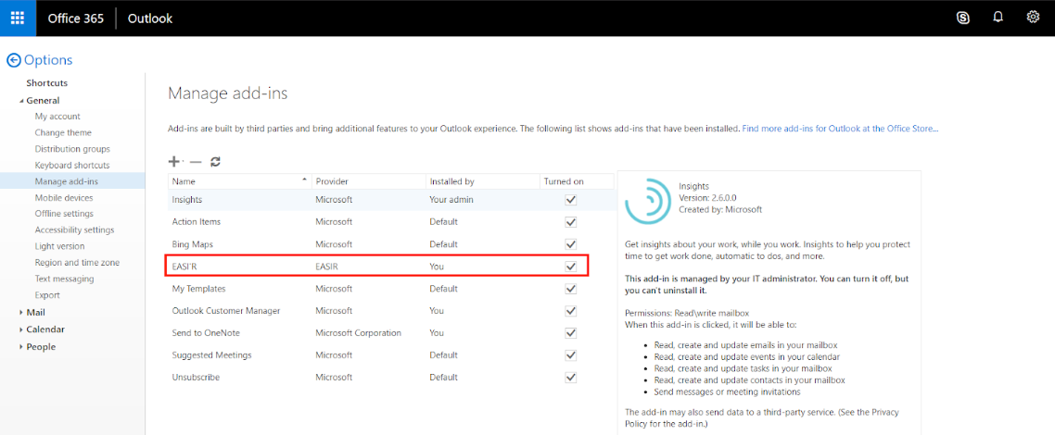The image size is (1055, 435).
Task: Select the Send to OneNote row
Action: pyautogui.click(x=391, y=333)
